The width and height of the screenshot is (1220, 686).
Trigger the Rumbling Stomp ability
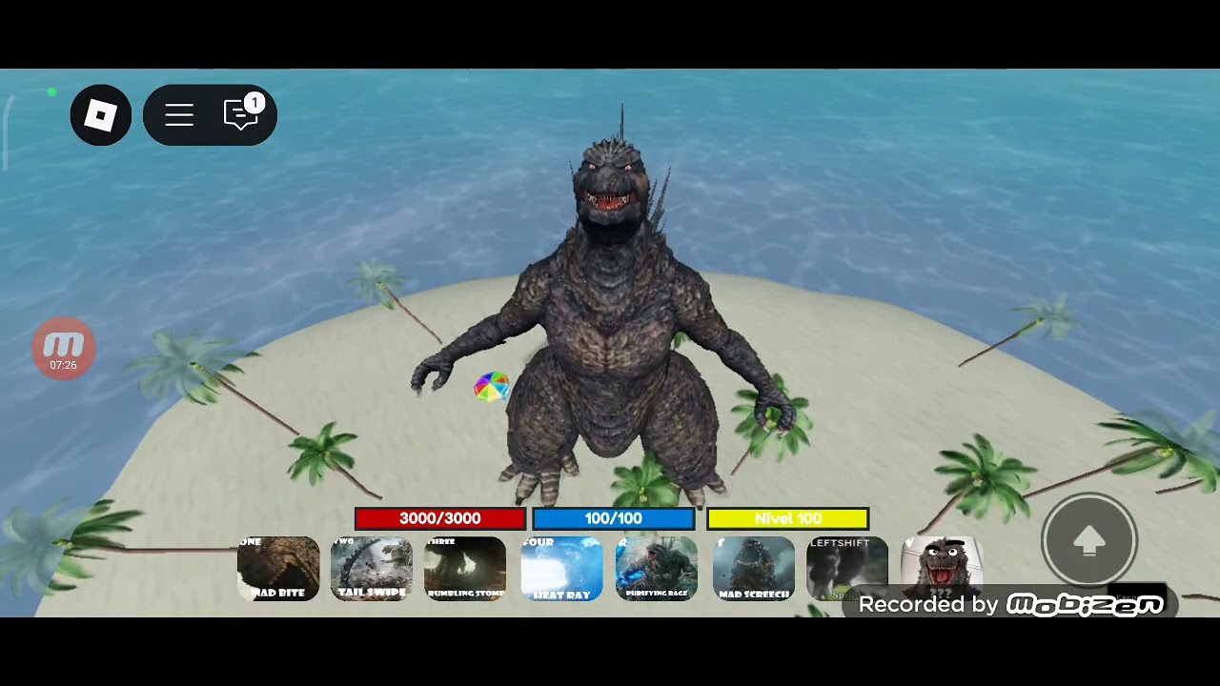(x=465, y=569)
